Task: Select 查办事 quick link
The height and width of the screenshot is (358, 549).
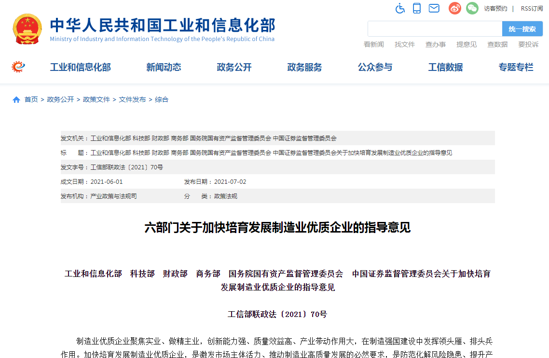Action: 436,44
